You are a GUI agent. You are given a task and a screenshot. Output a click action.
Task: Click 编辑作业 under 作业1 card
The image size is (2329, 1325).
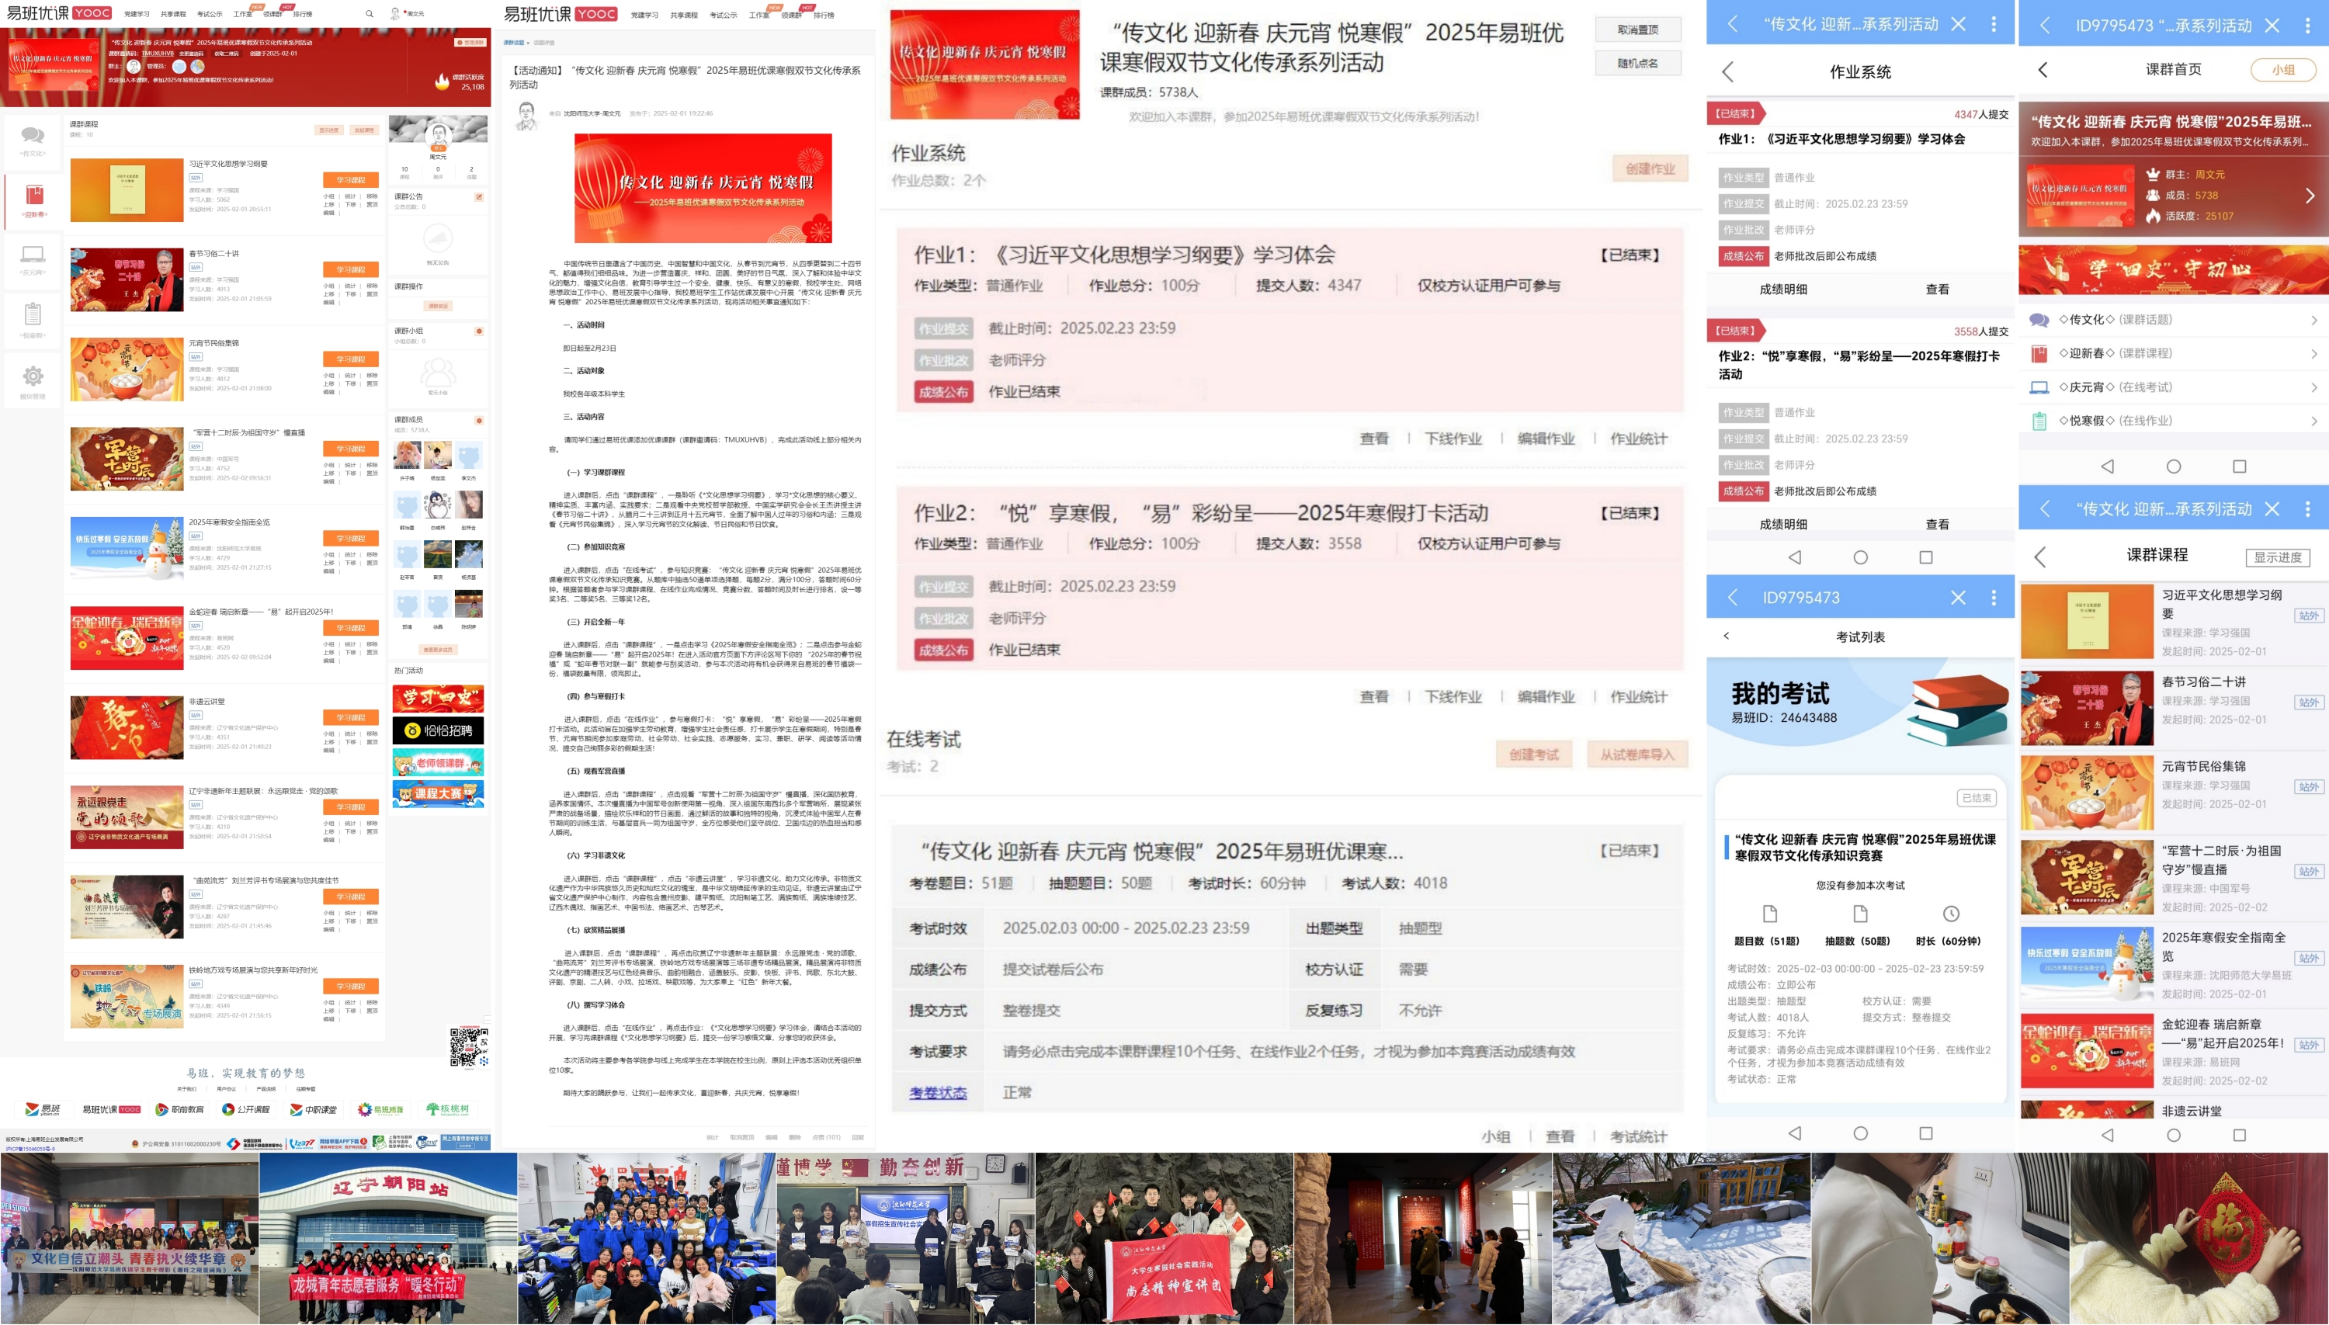point(1546,439)
